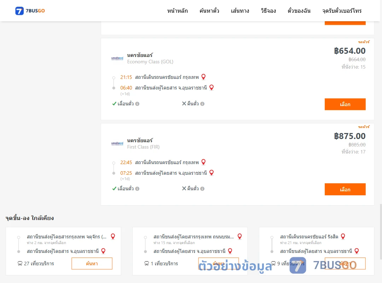The height and width of the screenshot is (283, 382).
Task: Open the map pin for the ถนนบรม nearby station
Action: click(x=240, y=236)
